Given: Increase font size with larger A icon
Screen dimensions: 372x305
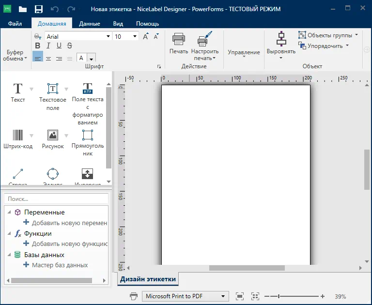Looking at the screenshot, I should point(146,36).
